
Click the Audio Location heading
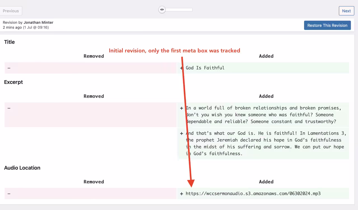tap(22, 168)
